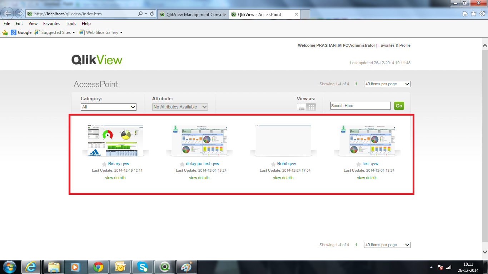Open Skype from the taskbar

click(143, 267)
